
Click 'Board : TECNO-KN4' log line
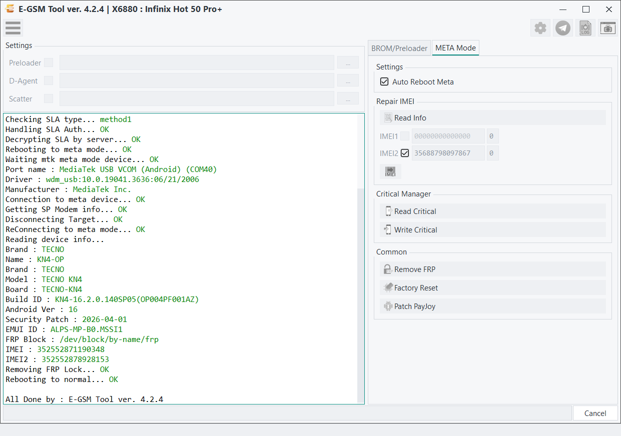44,289
